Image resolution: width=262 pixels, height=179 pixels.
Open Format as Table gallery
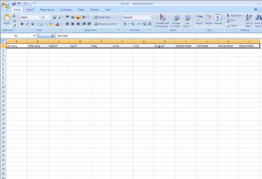pyautogui.click(x=176, y=21)
